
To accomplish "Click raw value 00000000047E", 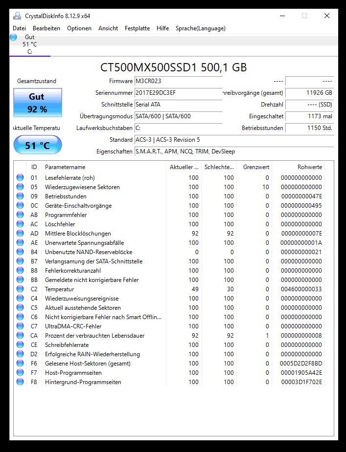I will pos(301,196).
